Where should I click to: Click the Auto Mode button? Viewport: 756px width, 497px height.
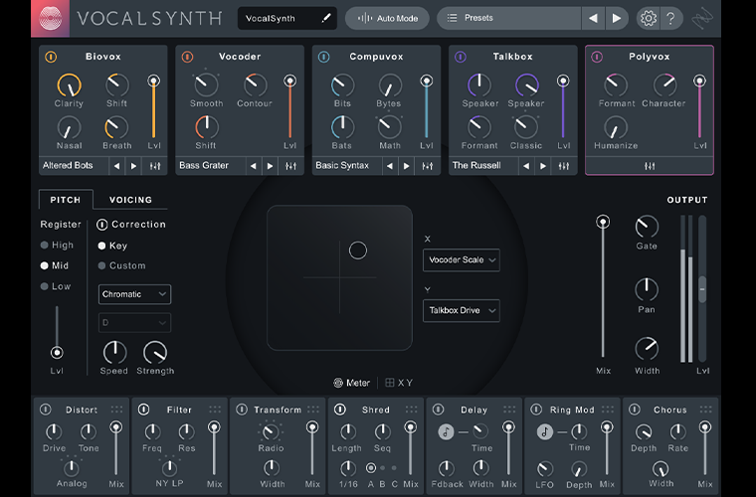[x=387, y=18]
